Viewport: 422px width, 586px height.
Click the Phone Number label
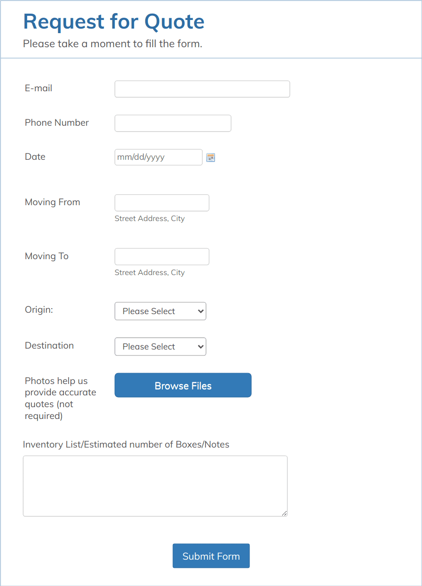pyautogui.click(x=57, y=123)
